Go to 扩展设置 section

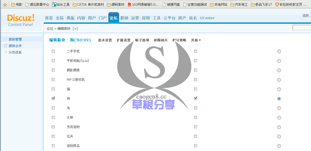[x=124, y=40]
